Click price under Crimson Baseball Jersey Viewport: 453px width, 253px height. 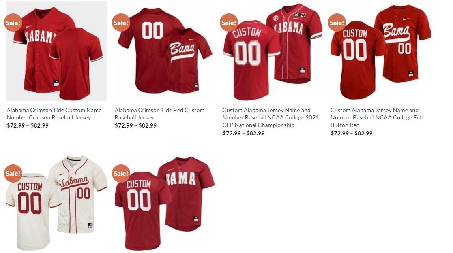28,125
